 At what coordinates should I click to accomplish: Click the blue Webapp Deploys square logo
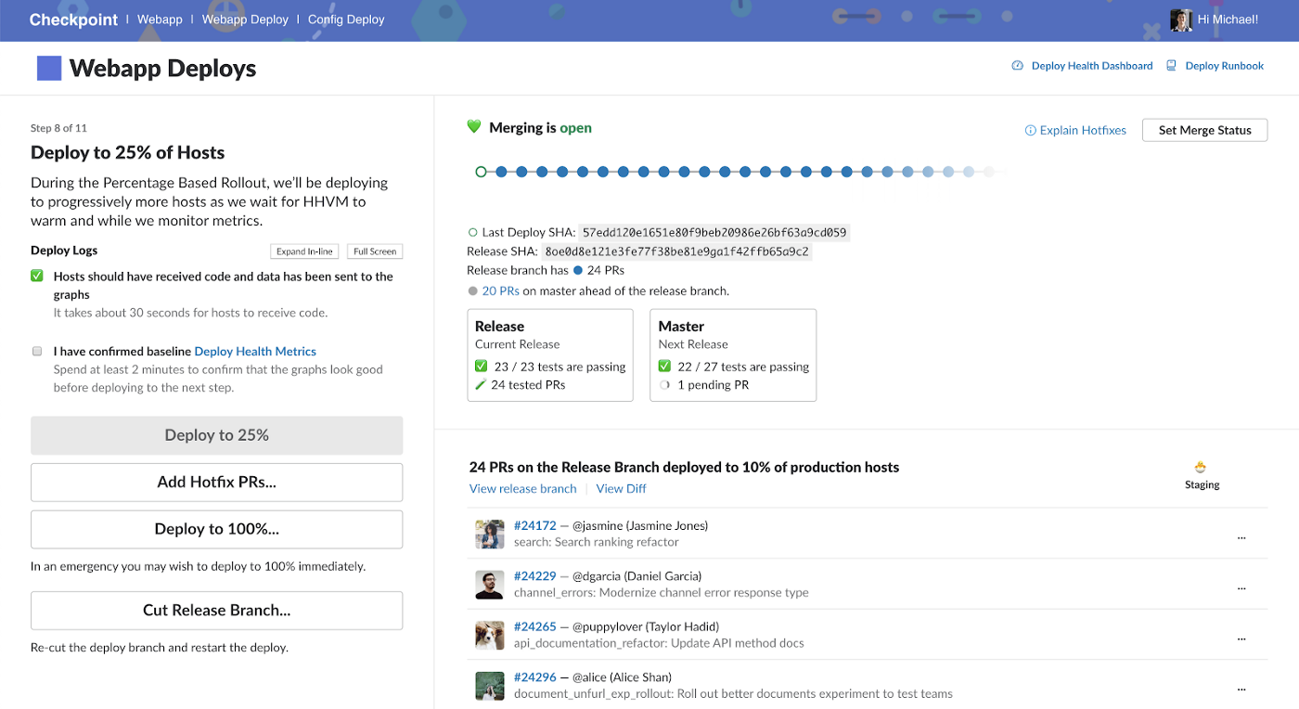pos(49,68)
